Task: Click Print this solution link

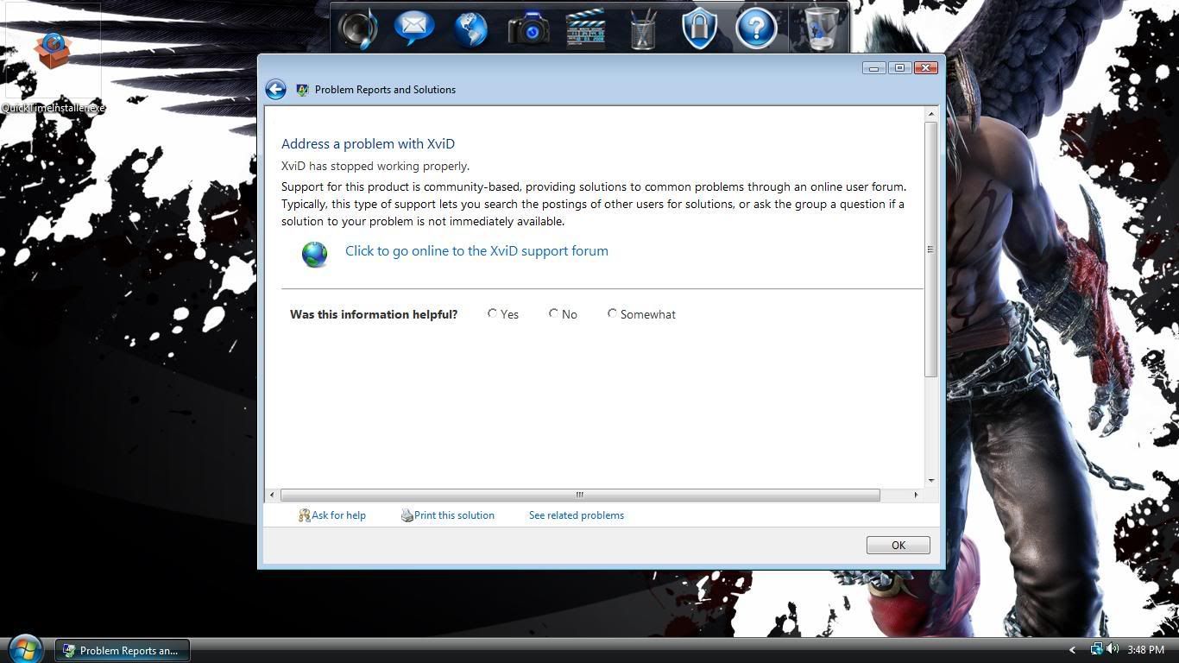Action: pyautogui.click(x=454, y=515)
